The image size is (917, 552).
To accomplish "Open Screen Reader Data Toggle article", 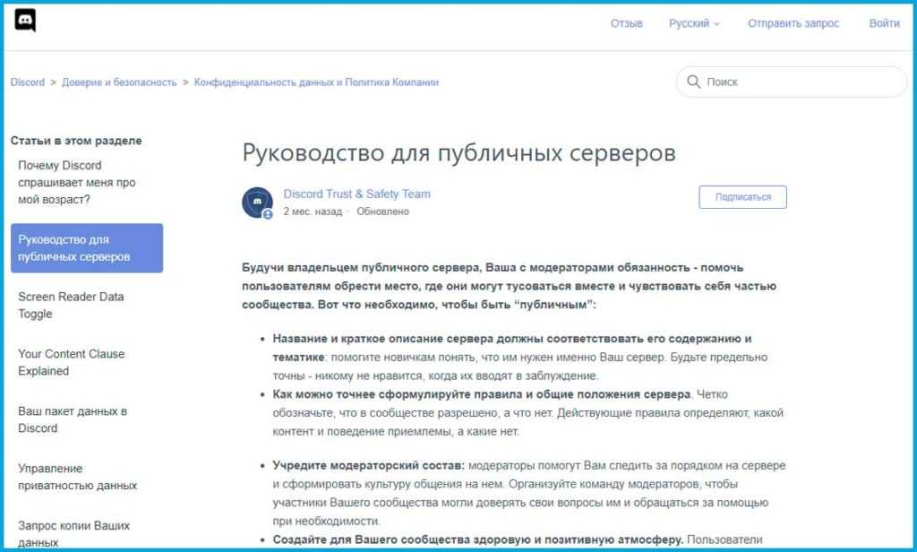I will pos(71,305).
